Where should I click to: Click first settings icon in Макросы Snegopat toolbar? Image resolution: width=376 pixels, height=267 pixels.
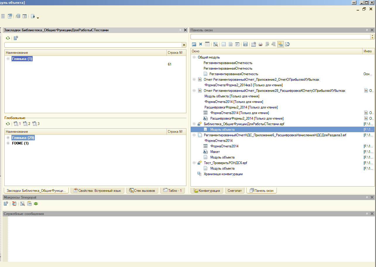point(6,204)
